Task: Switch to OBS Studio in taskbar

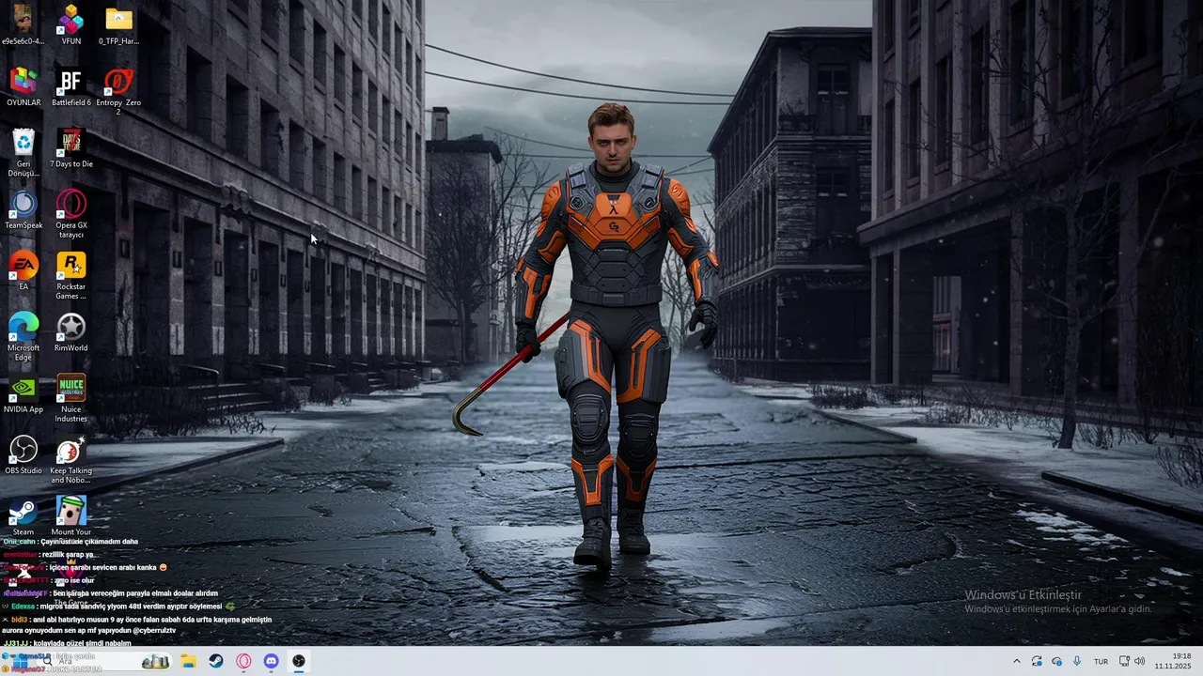Action: 299,661
